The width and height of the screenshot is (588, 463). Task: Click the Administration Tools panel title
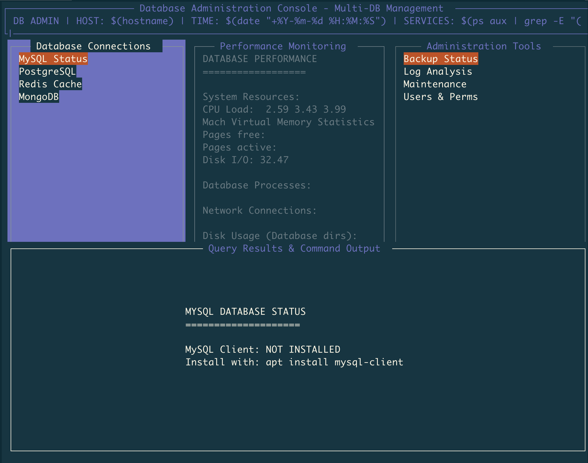(x=483, y=46)
